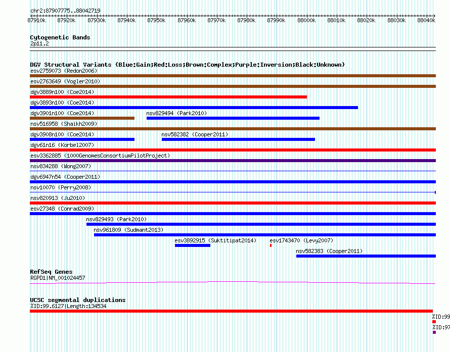Select the esv2763649 (Vogler2010) variant label
Image resolution: width=450 pixels, height=352 pixels.
click(65, 81)
